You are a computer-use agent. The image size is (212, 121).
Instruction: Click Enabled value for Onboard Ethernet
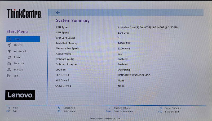tap(123, 64)
